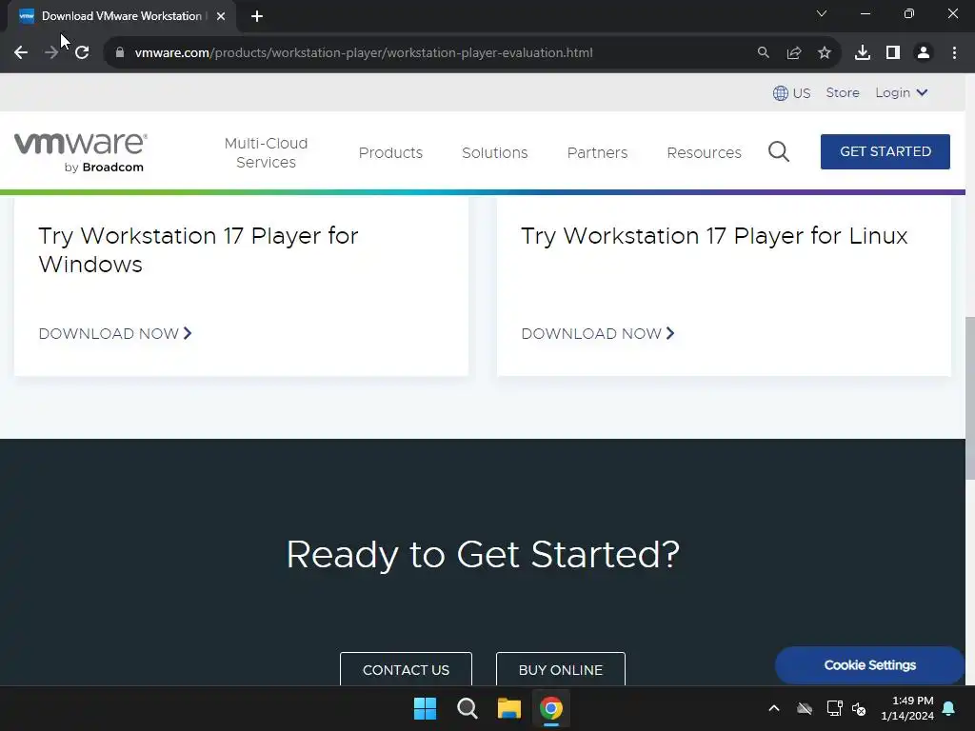Click the CONTACT US button
Screen dimensions: 975x731
[406, 669]
